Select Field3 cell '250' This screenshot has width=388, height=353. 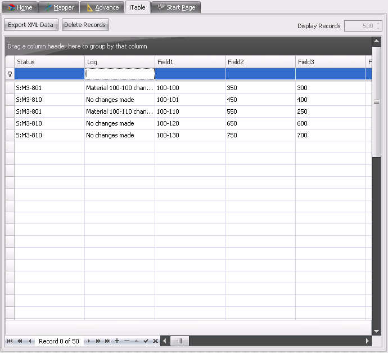(331, 111)
